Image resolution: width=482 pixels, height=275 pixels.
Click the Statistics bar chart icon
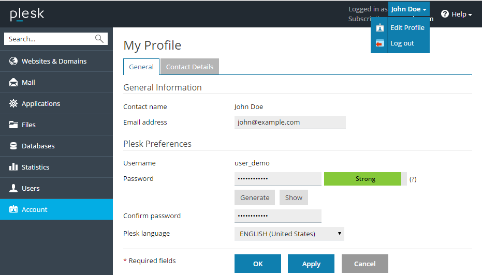[13, 167]
